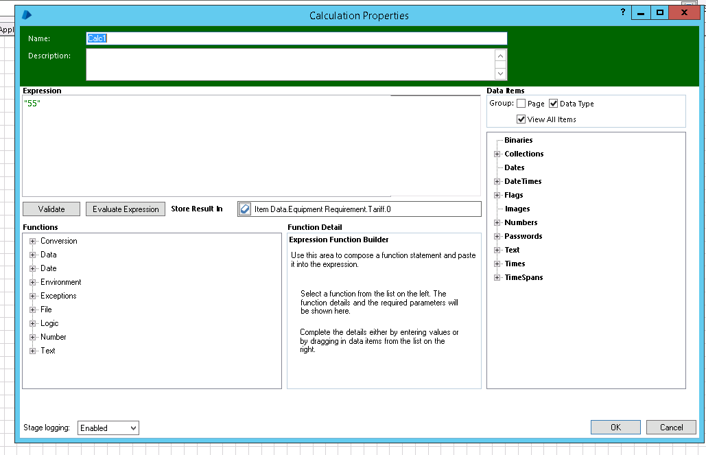Confirm with the OK button
Image resolution: width=706 pixels, height=455 pixels.
(x=615, y=427)
